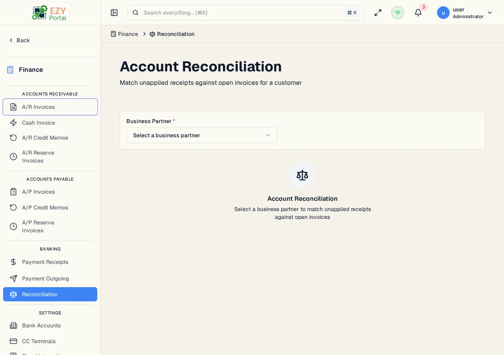
Task: Click the Administrator role text
Action: click(468, 17)
